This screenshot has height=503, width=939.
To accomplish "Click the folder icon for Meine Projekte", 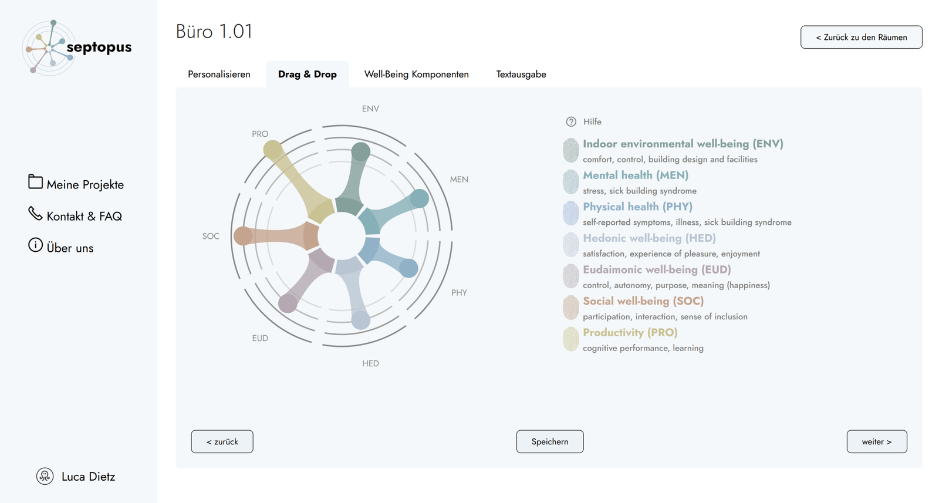I will [35, 182].
